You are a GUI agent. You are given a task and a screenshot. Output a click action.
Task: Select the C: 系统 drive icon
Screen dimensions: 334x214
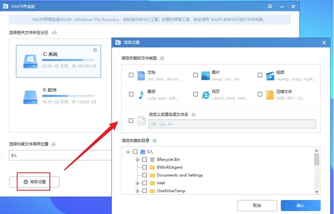click(30, 61)
